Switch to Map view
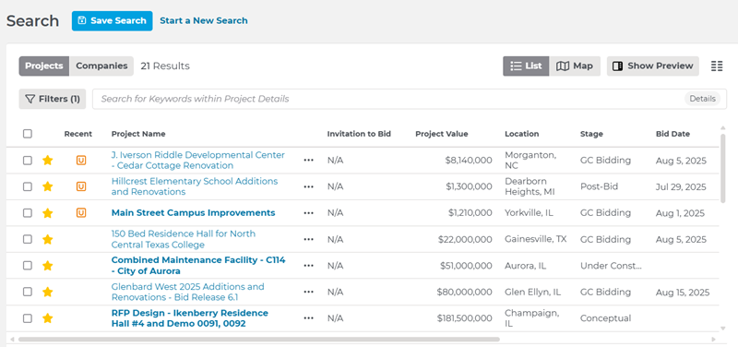This screenshot has height=347, width=738. point(575,66)
